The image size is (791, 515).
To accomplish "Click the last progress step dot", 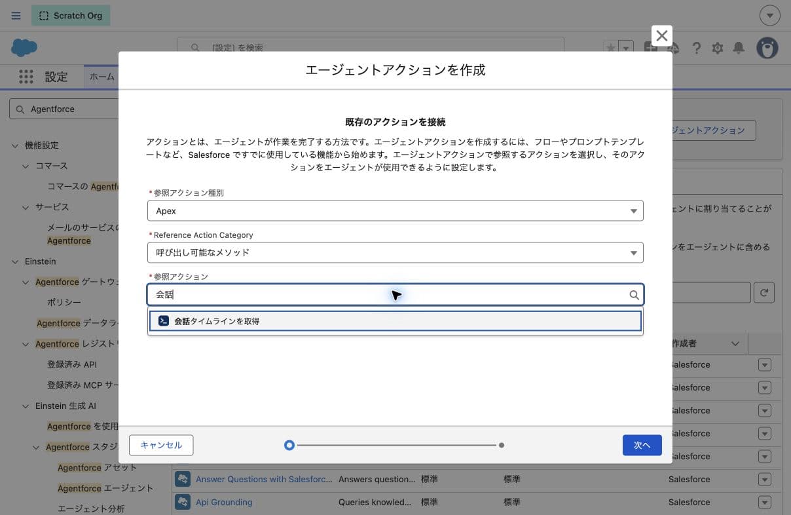I will click(502, 445).
